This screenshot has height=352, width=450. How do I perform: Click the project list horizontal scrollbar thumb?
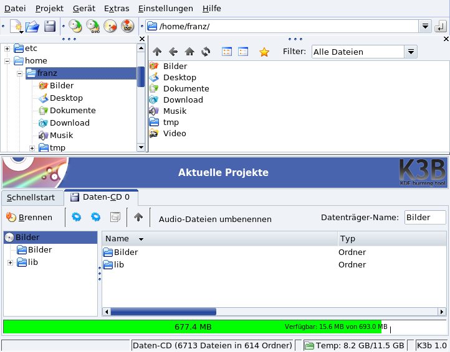pyautogui.click(x=163, y=312)
